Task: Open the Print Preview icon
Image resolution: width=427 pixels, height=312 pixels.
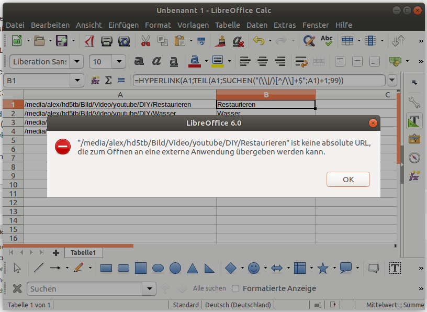Action: pos(124,41)
